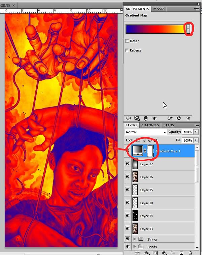The image size is (202, 255).
Task: Select the Gradient Map 1 layer mask thumbnail
Action: [x=150, y=151]
